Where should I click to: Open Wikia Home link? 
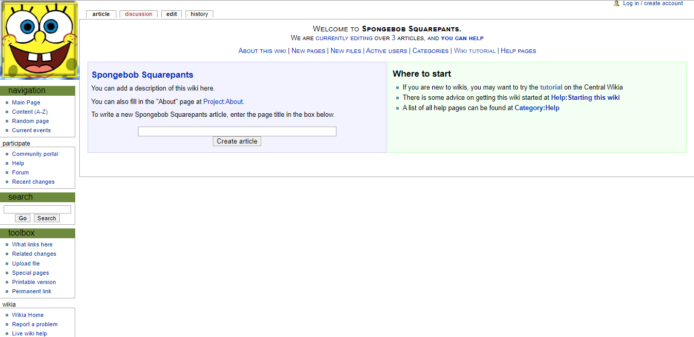(28, 315)
